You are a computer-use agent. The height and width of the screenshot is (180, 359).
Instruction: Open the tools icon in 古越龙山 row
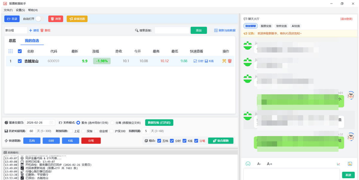pyautogui.click(x=224, y=61)
